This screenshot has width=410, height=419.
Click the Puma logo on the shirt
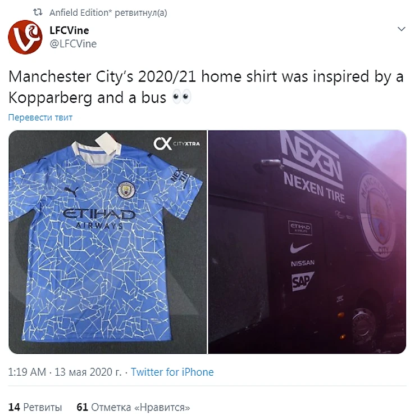(x=71, y=191)
